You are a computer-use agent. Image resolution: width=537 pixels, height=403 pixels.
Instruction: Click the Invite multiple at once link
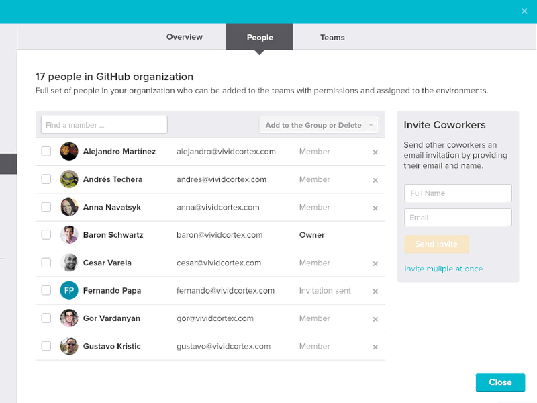[443, 268]
